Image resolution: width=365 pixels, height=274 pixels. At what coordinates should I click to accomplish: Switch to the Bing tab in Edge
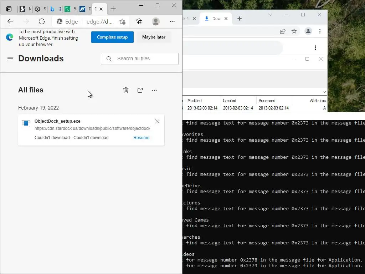tap(52, 9)
